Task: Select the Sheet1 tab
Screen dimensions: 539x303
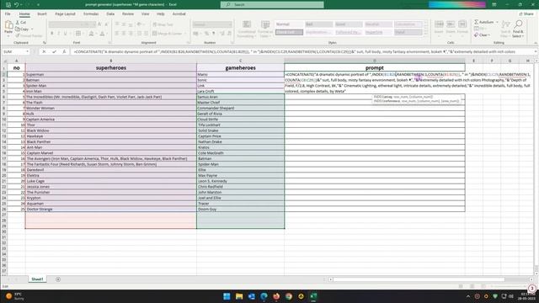Action: 37,279
